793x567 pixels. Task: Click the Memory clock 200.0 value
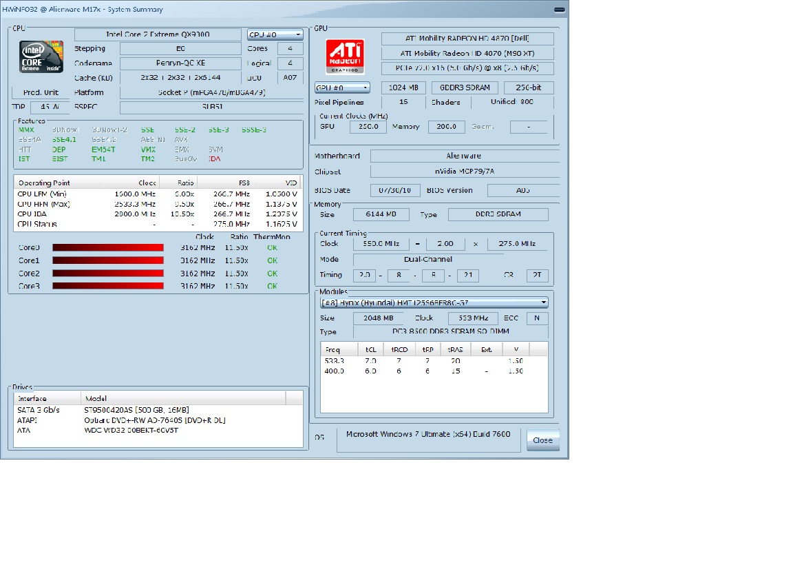pyautogui.click(x=447, y=127)
